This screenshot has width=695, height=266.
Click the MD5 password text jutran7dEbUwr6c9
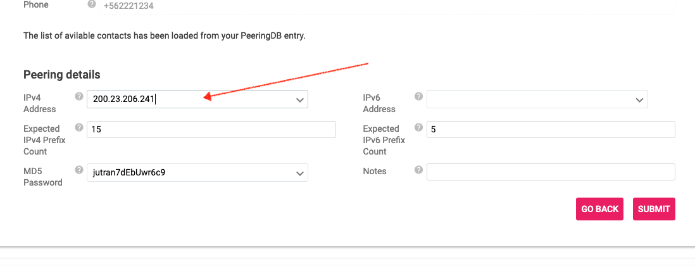[x=129, y=173]
